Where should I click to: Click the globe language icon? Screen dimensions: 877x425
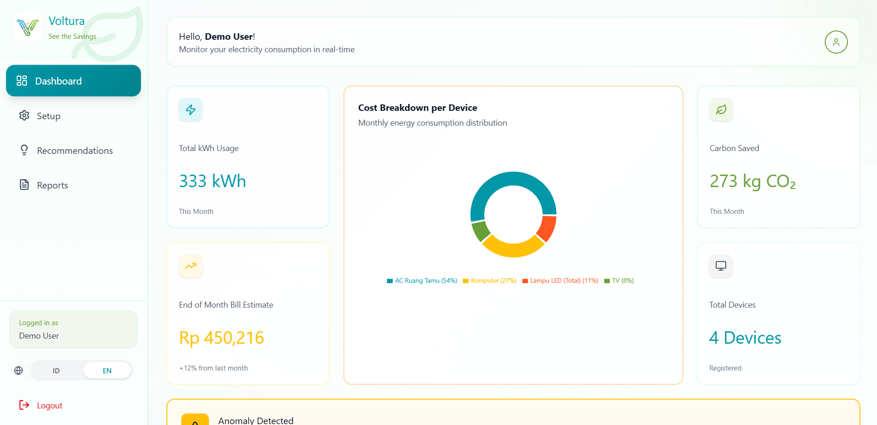(18, 370)
